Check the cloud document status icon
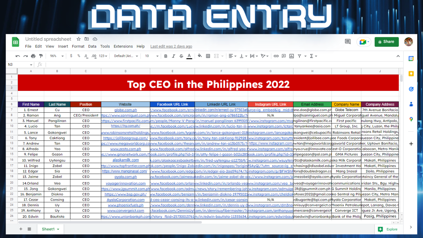This screenshot has width=423, height=238. [95, 39]
